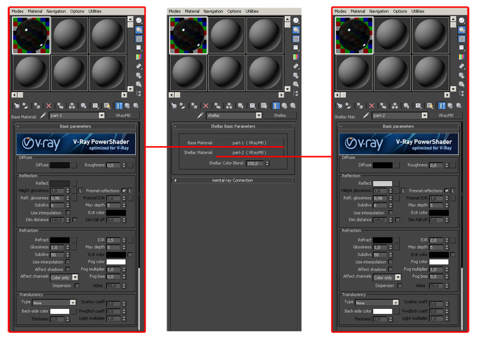This screenshot has height=338, width=477.
Task: Click Base Material part-1 (VRayMtl) button
Action: (x=248, y=142)
